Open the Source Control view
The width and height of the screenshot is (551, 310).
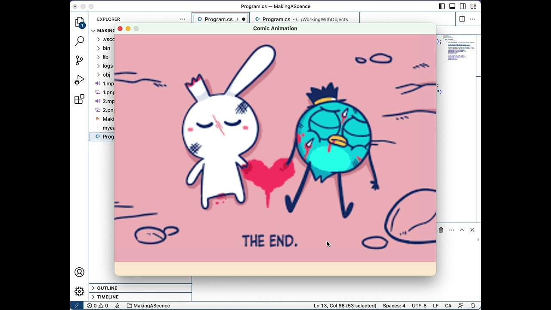click(x=80, y=60)
